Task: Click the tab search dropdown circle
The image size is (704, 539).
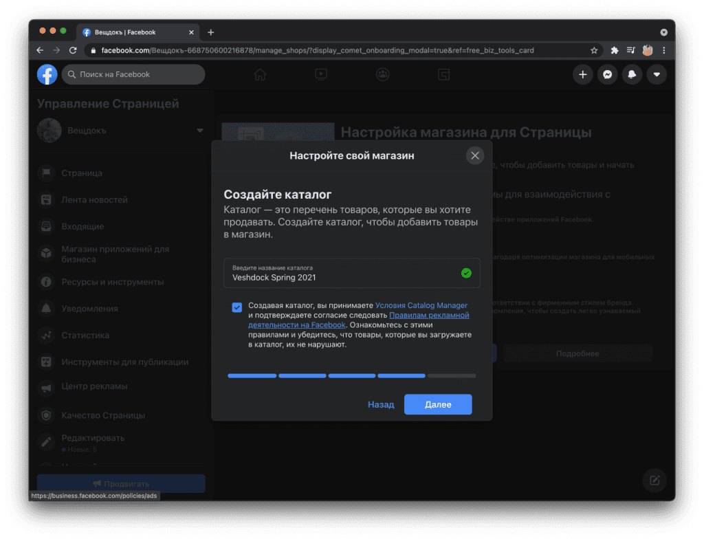Action: tap(663, 32)
